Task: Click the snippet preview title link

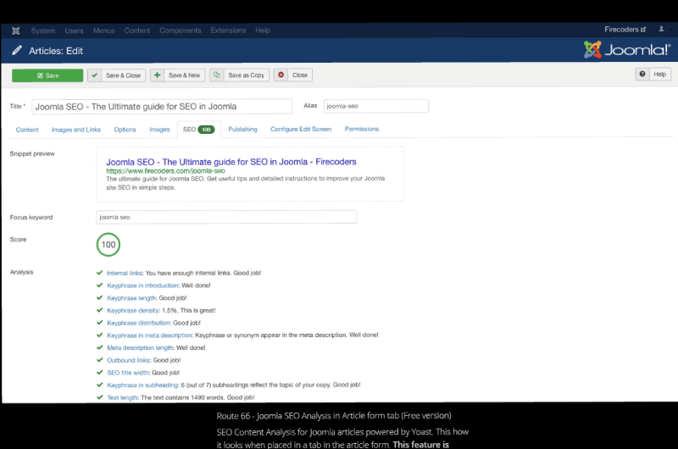Action: click(231, 162)
